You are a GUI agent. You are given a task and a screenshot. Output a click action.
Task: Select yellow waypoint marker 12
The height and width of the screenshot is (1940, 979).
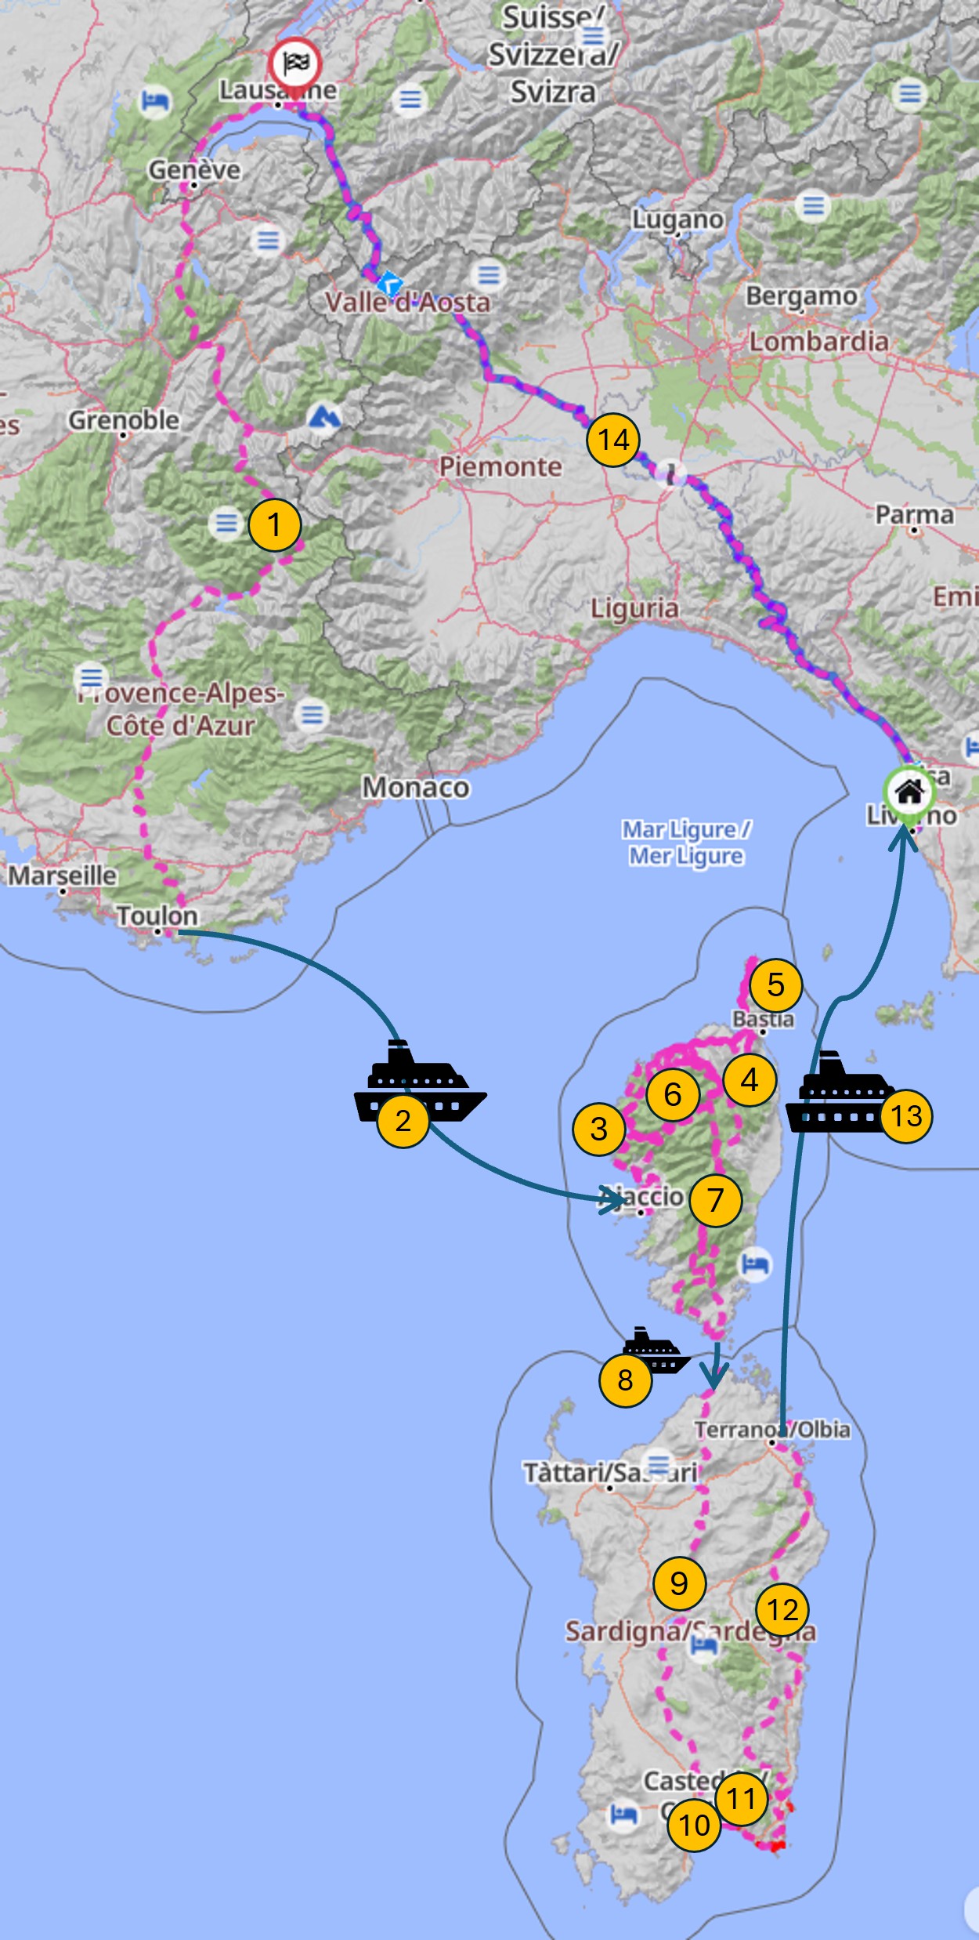point(782,1610)
